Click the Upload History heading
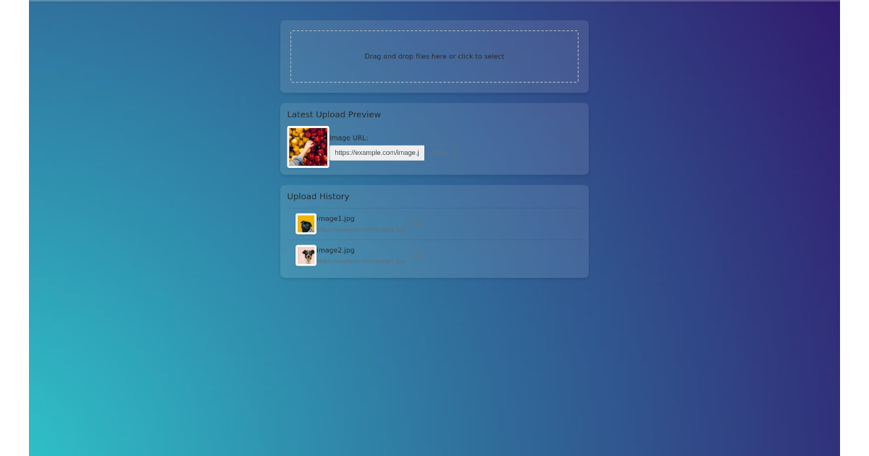 [x=319, y=196]
